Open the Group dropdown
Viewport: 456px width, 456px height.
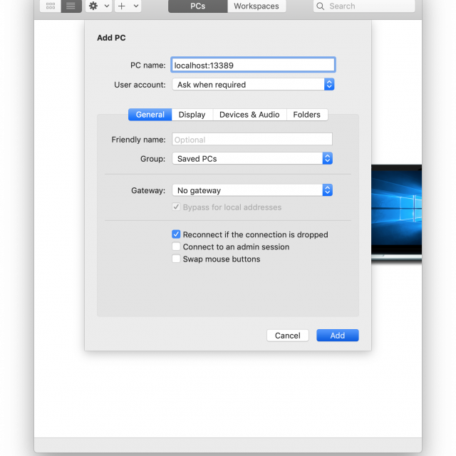click(252, 158)
